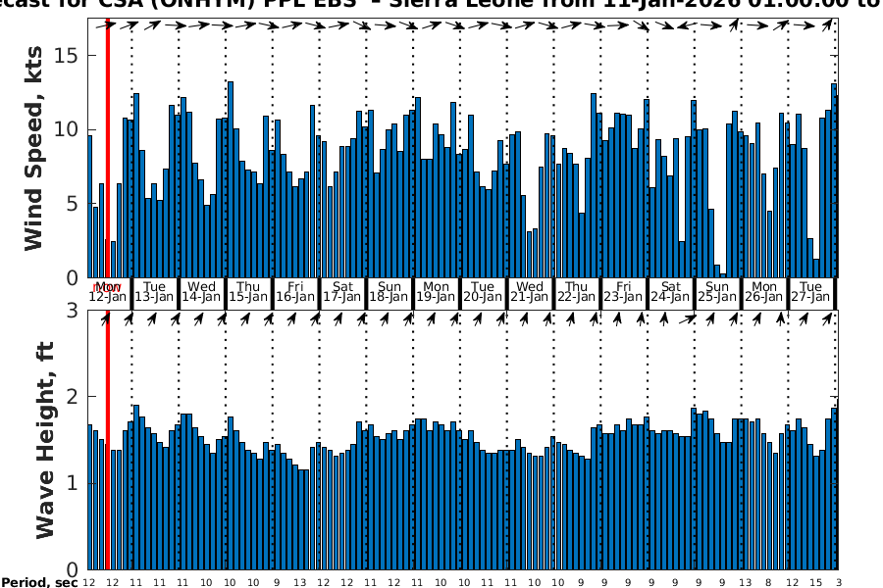Select the Fri 23-Jan date label
Viewport: 883px width, 588px height.
coord(623,292)
